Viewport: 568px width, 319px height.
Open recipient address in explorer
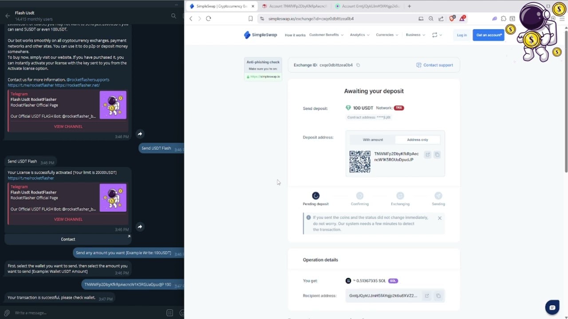(x=427, y=296)
